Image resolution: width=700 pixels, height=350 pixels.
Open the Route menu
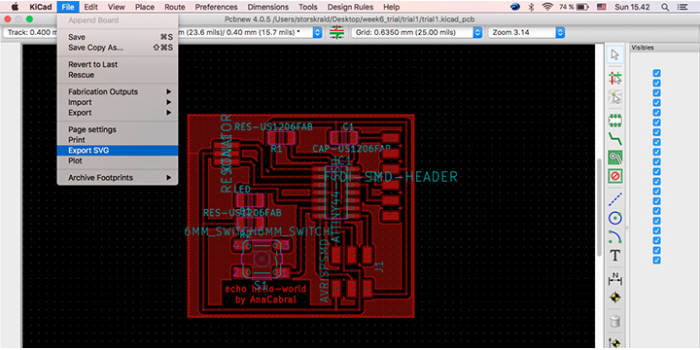(175, 7)
